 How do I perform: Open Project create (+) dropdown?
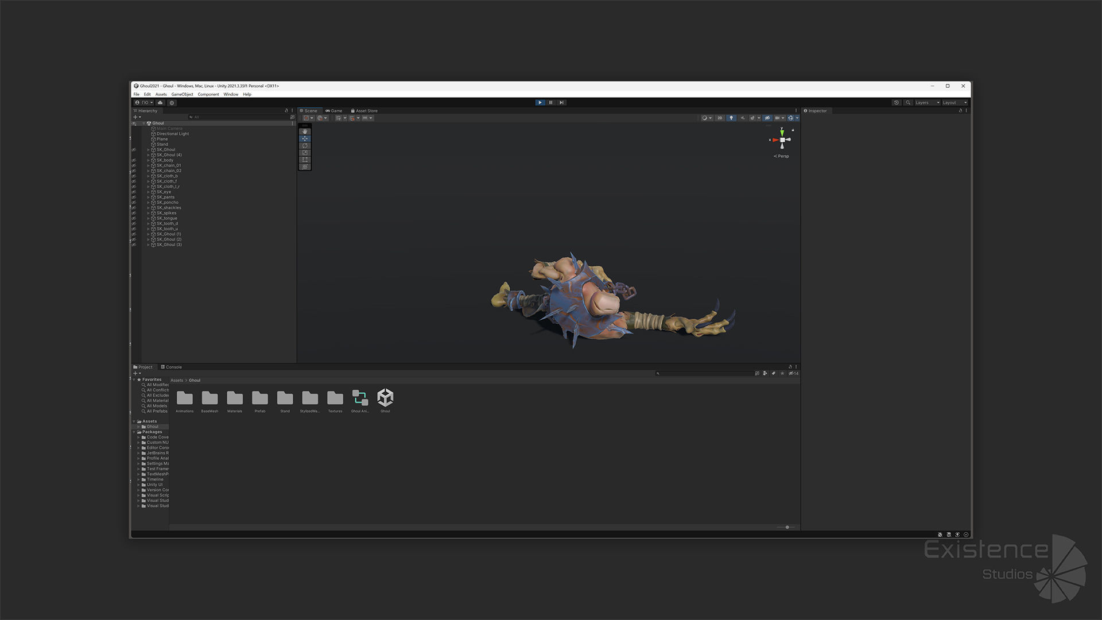137,374
